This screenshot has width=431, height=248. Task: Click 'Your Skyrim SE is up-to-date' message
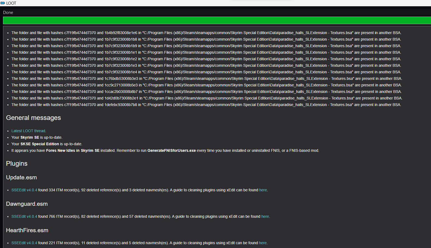click(37, 137)
